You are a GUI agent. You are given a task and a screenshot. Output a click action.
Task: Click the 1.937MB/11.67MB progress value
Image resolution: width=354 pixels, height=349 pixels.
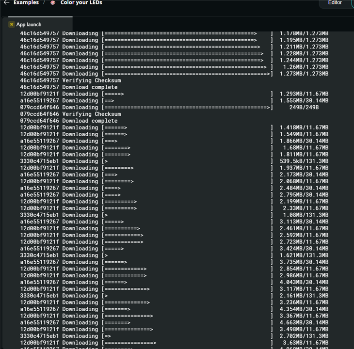pyautogui.click(x=304, y=168)
